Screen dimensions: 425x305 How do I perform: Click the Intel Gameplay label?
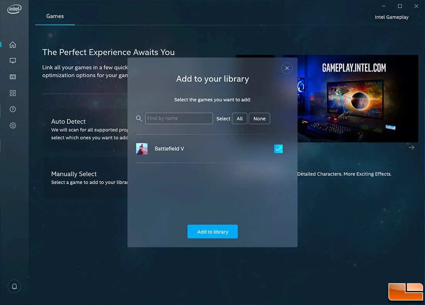(x=391, y=17)
